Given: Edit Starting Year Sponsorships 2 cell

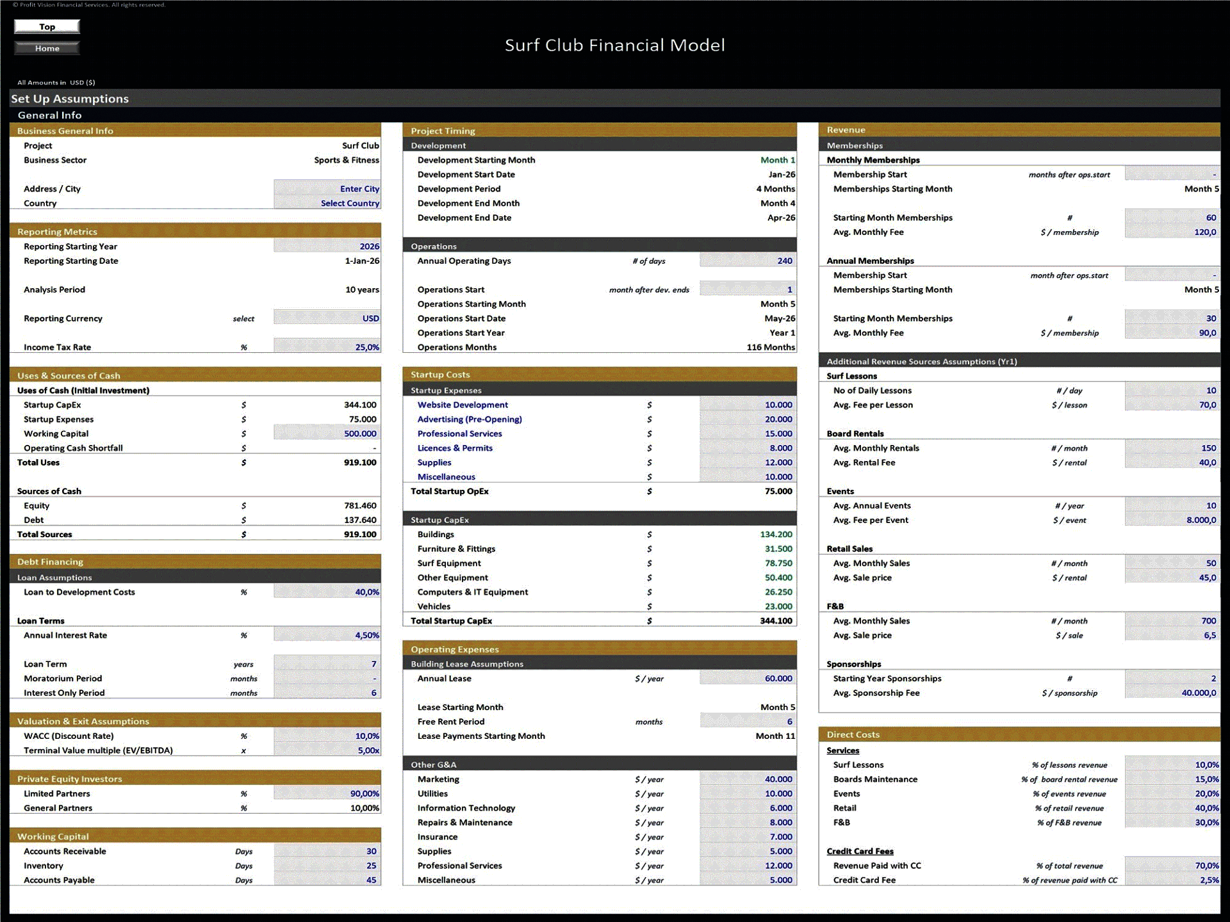Looking at the screenshot, I should click(1172, 678).
